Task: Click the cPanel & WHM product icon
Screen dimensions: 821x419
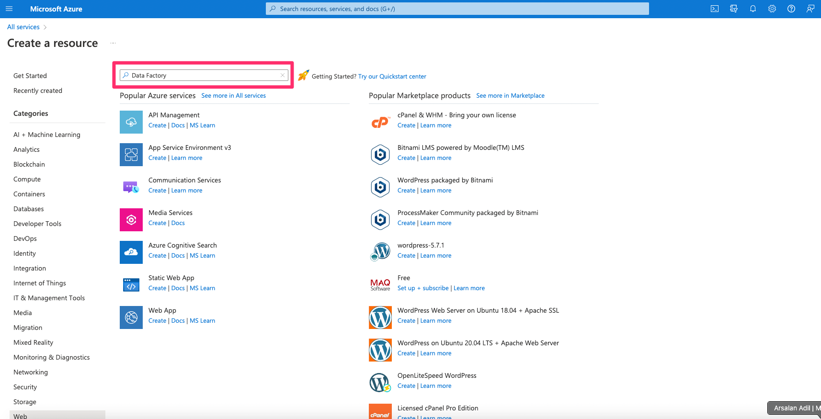Action: [380, 122]
